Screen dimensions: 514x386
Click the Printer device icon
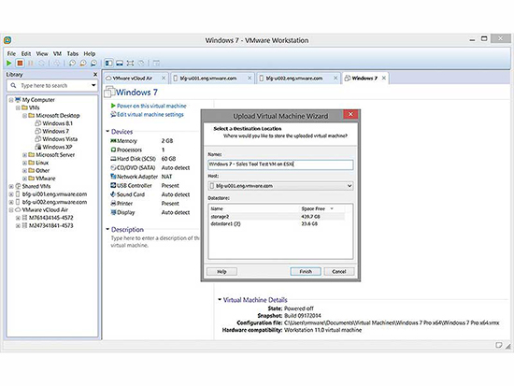click(x=113, y=204)
